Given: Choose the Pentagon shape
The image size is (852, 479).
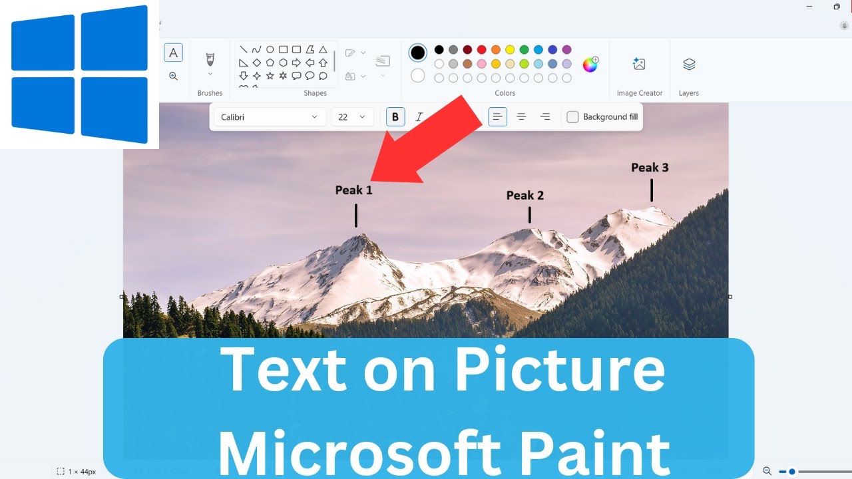Looking at the screenshot, I should point(270,63).
